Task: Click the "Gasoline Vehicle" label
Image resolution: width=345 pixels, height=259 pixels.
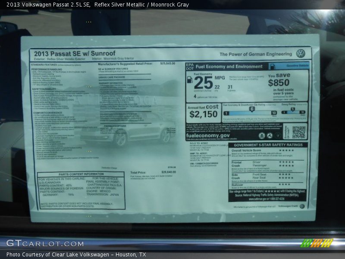Action: pos(298,66)
